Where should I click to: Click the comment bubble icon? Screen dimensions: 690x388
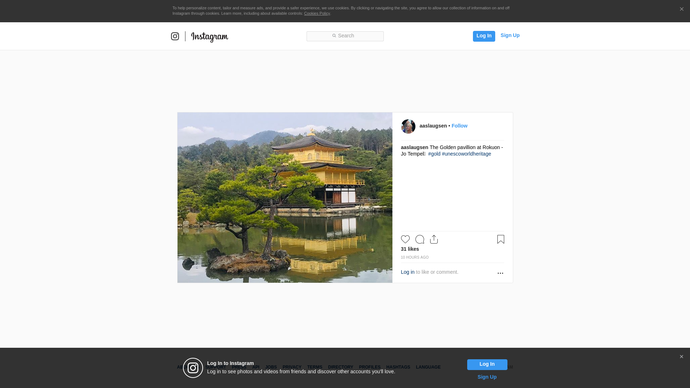(420, 239)
